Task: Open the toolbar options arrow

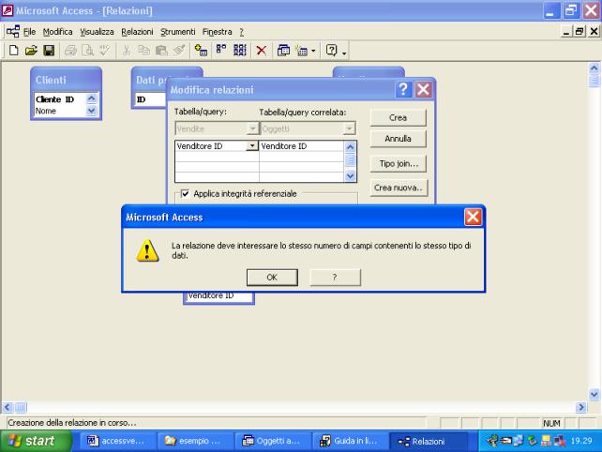Action: pos(344,53)
